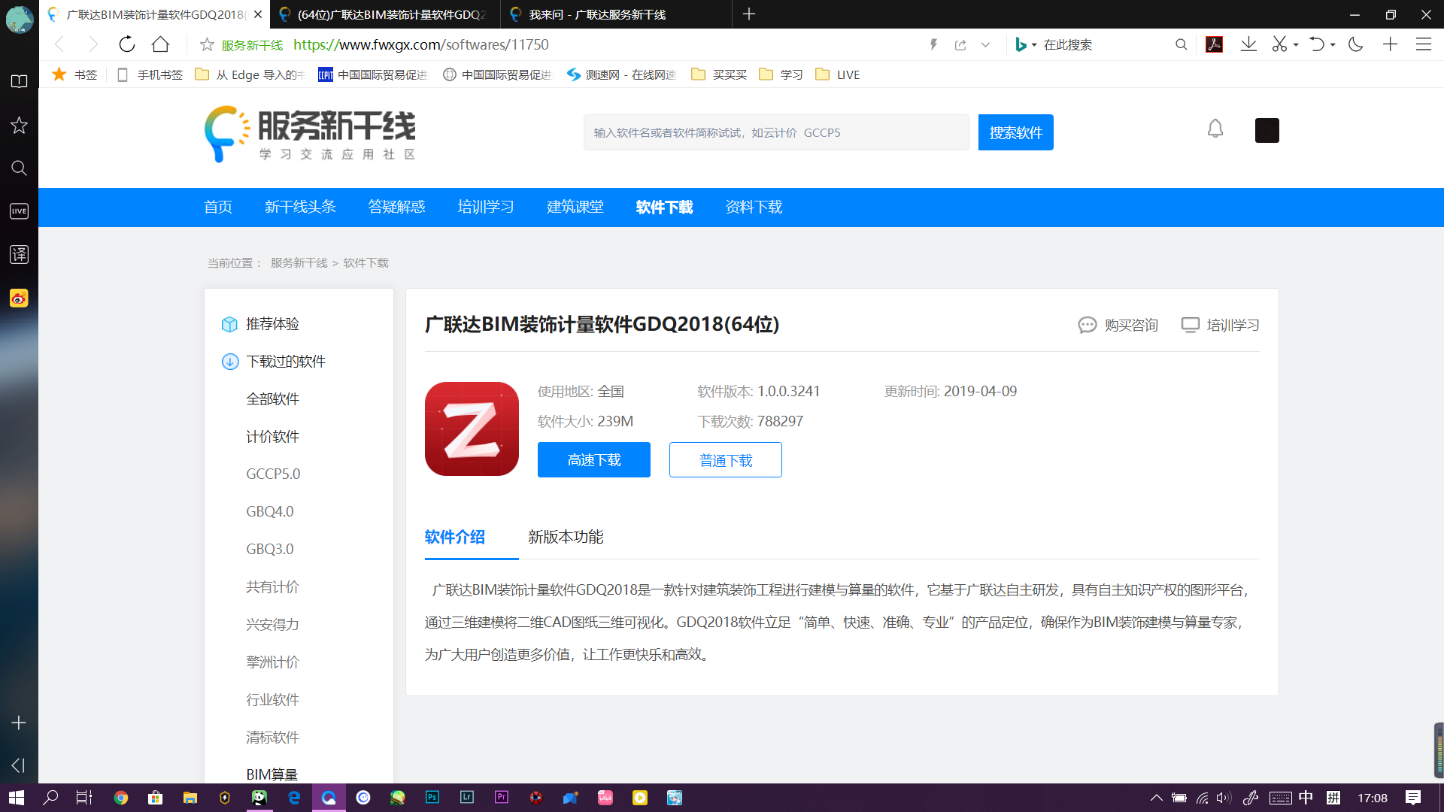Switch to 软件介绍 tab
1444x812 pixels.
point(455,537)
